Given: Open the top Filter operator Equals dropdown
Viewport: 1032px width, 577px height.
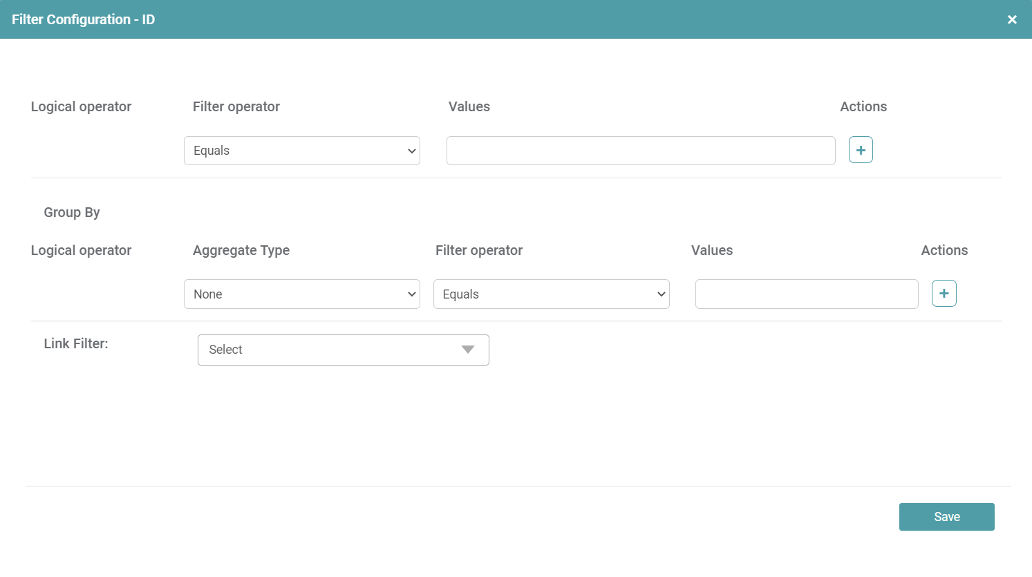Looking at the screenshot, I should click(x=302, y=151).
